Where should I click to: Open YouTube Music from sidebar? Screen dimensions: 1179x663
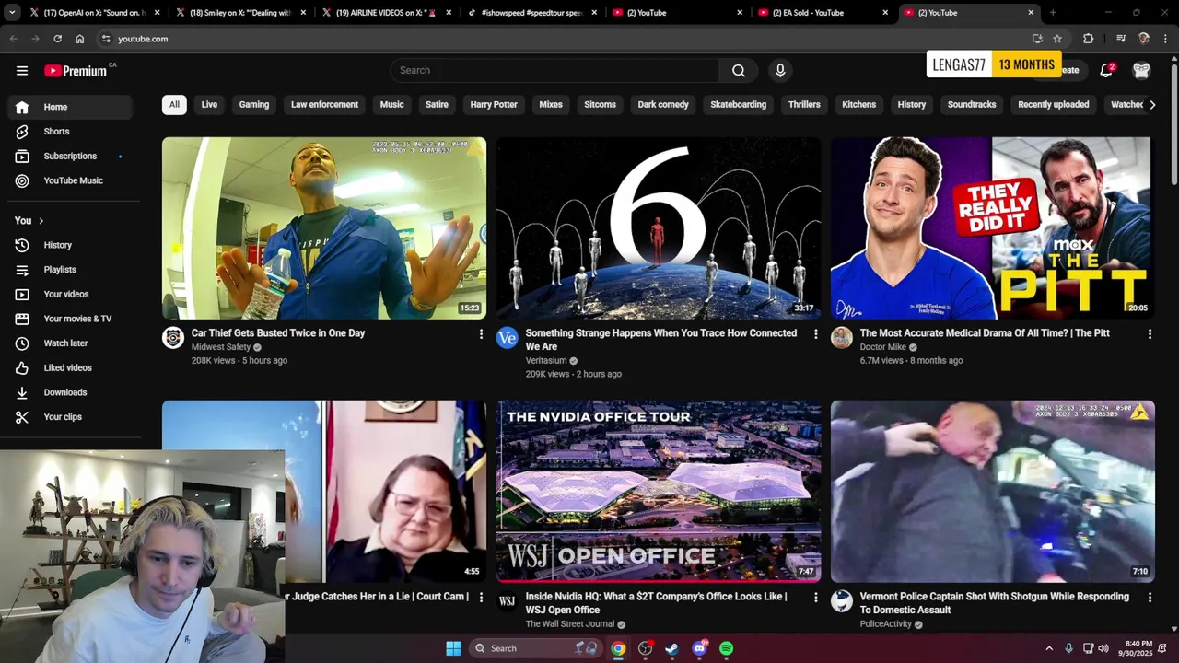tap(71, 180)
